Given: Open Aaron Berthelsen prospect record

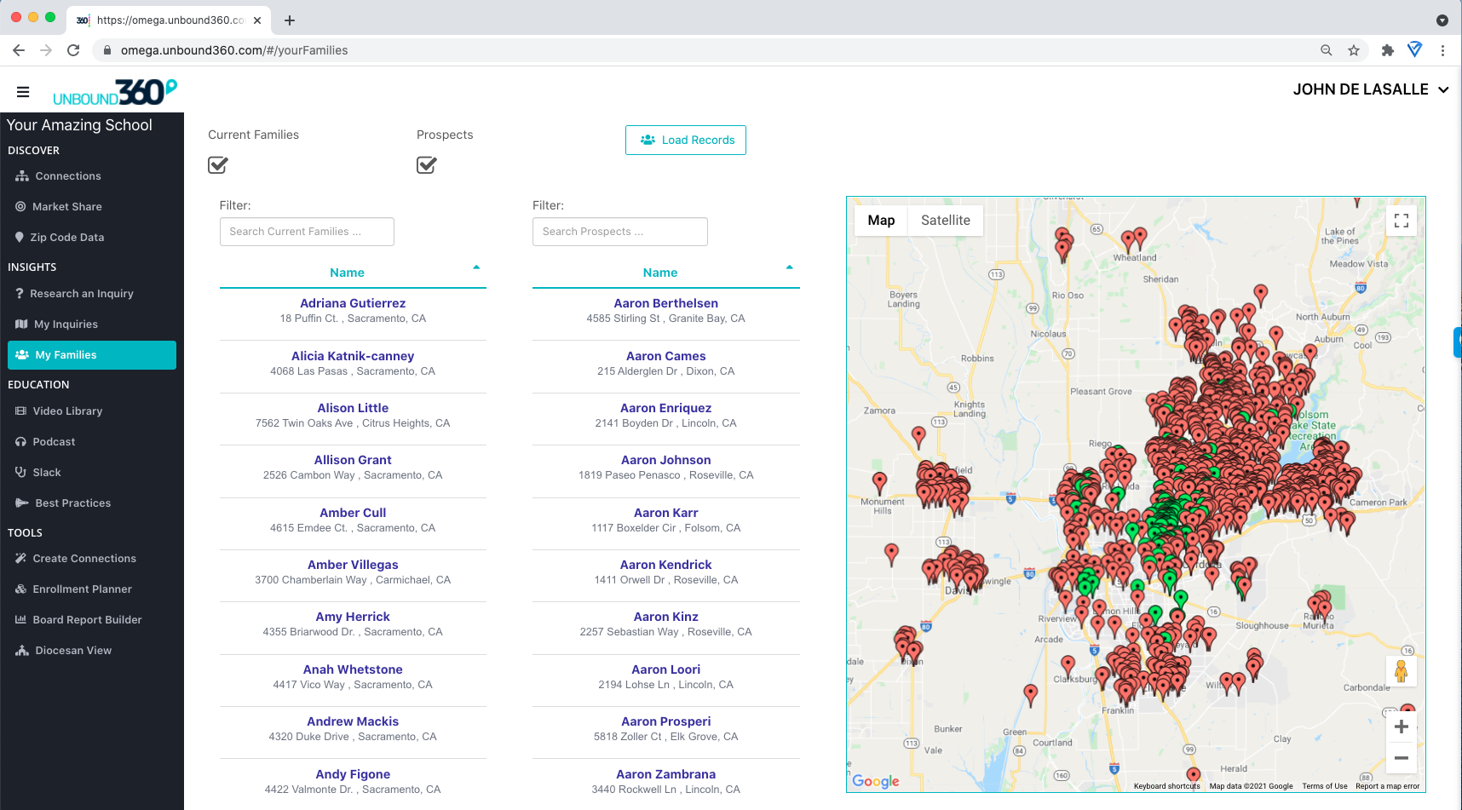Looking at the screenshot, I should [666, 303].
